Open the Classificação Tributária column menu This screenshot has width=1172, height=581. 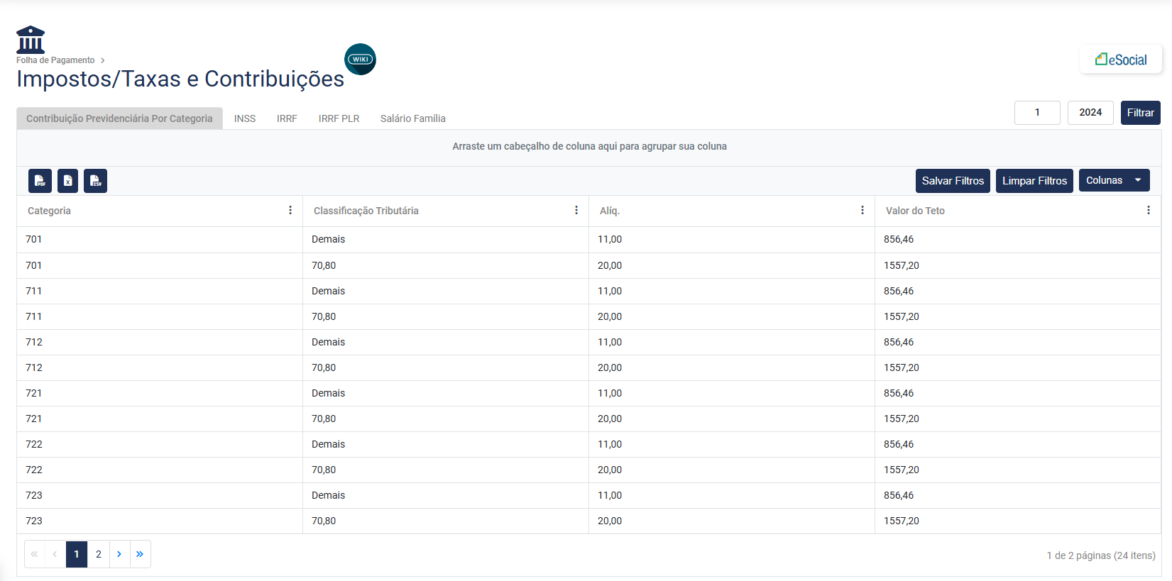(576, 211)
